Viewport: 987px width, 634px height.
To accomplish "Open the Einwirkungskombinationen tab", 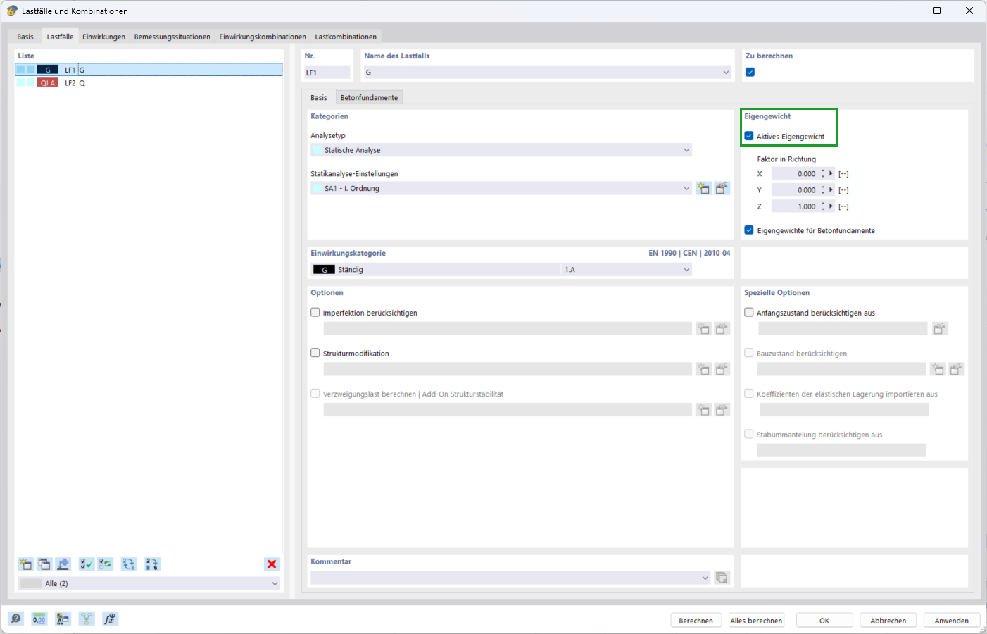I will [x=263, y=37].
